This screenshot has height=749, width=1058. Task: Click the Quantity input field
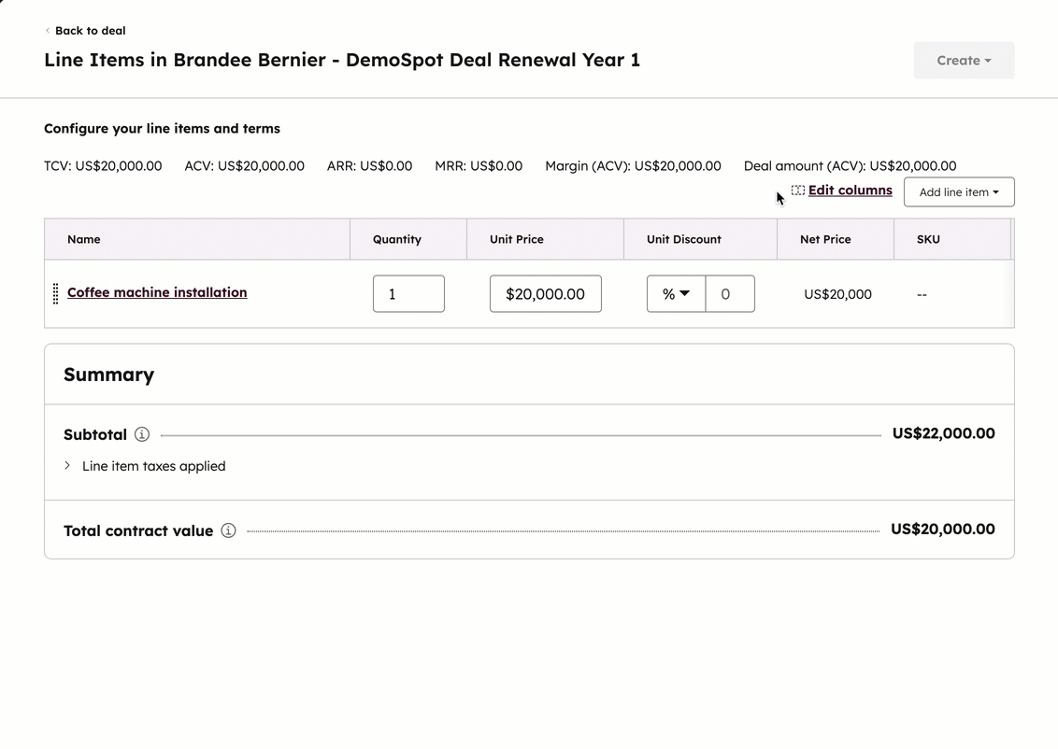point(408,294)
